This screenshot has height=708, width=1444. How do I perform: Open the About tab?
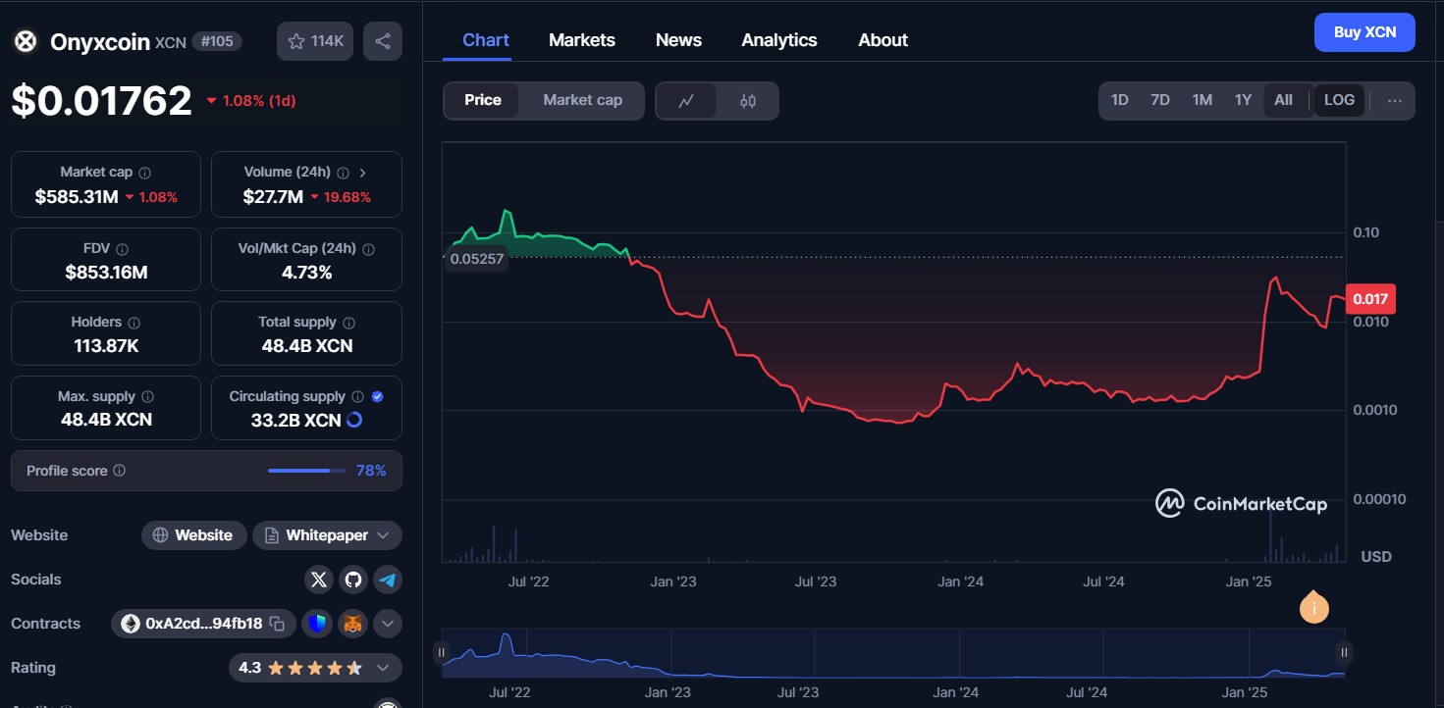tap(882, 40)
